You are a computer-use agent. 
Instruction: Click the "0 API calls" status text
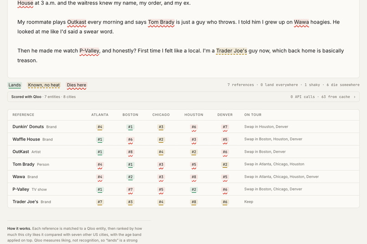[x=303, y=97]
